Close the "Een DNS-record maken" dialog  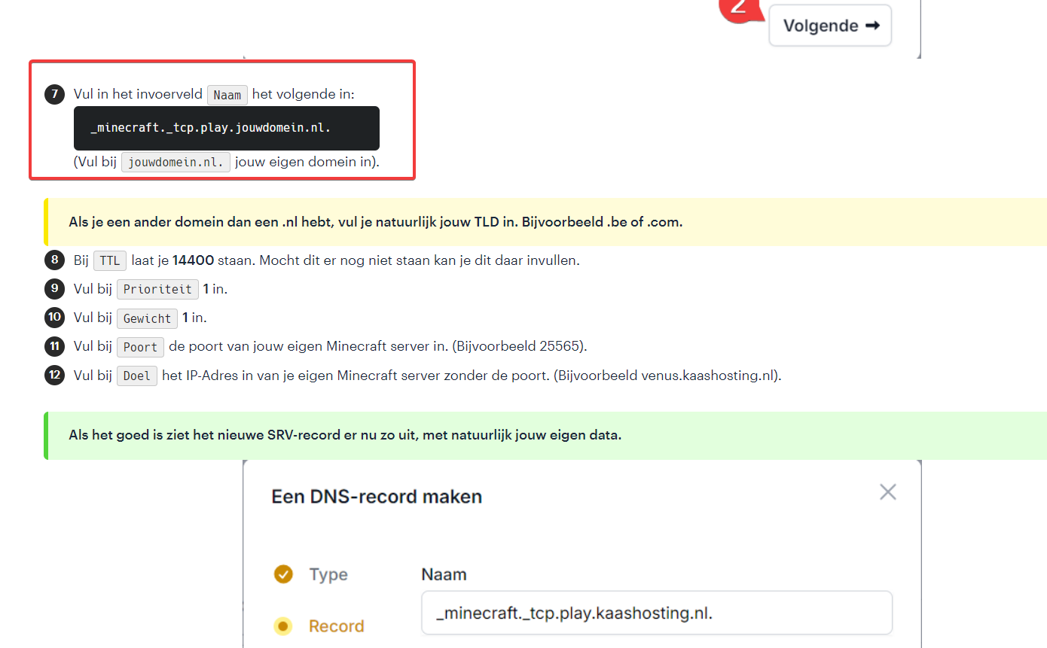point(888,492)
